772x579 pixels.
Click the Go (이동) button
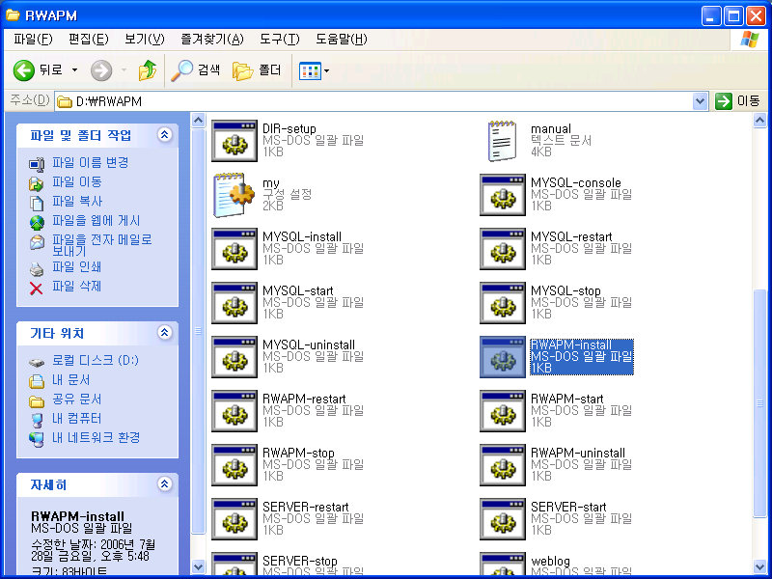[737, 101]
